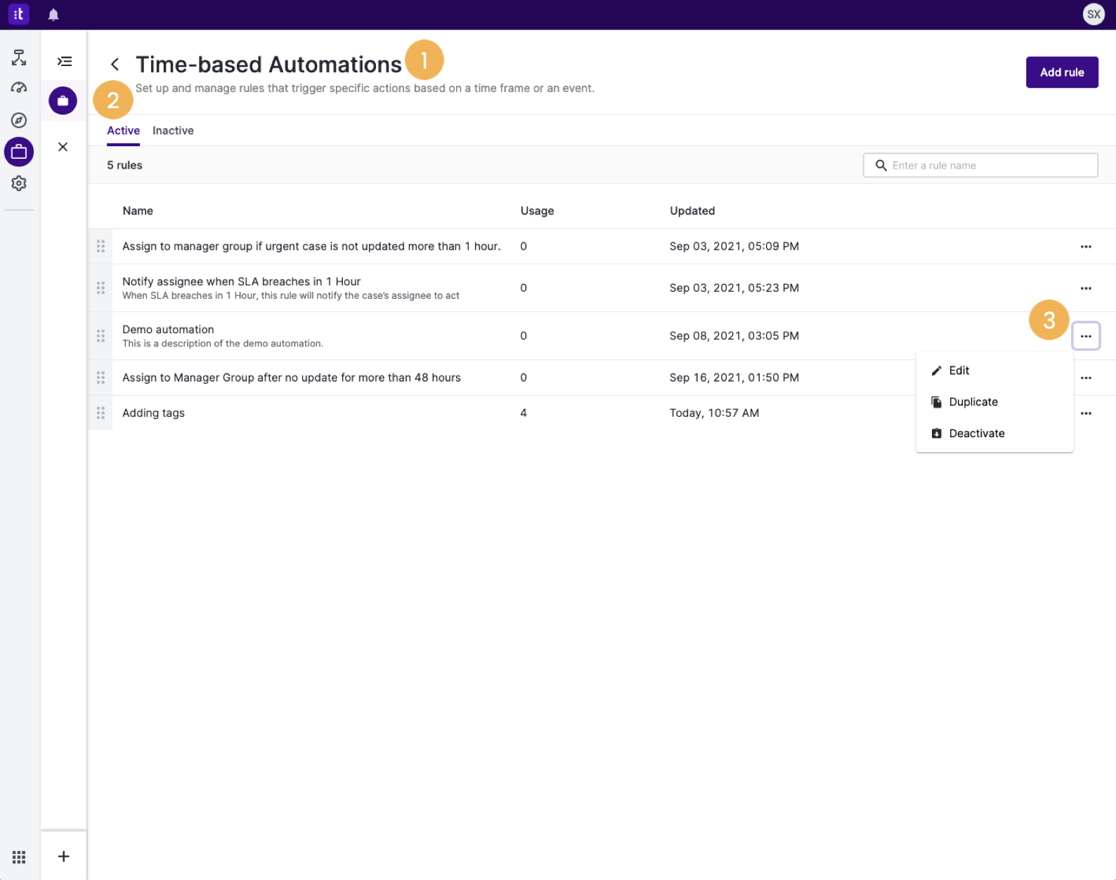Click the rule name search field

(980, 165)
